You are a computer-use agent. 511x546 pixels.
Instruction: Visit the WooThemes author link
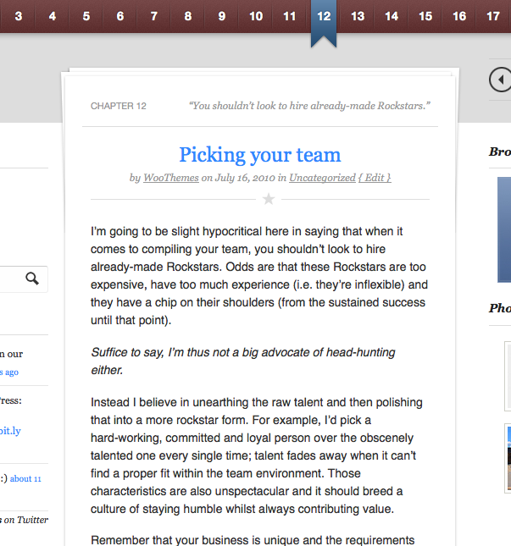(170, 178)
